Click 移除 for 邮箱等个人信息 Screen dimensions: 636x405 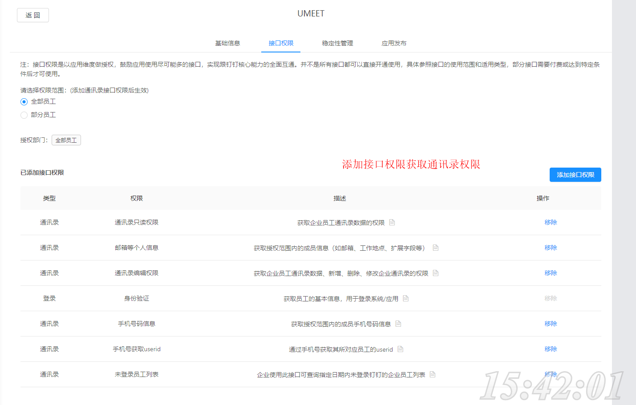551,248
